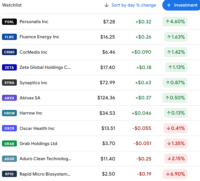The image size is (200, 181).
Task: Click the -$0.055 change value
Action: click(x=142, y=128)
